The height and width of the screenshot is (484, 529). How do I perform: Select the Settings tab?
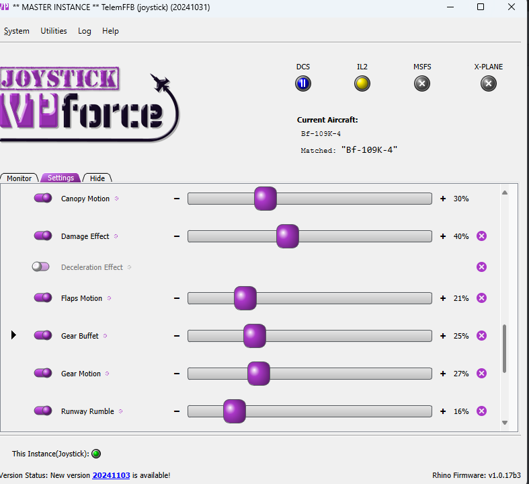click(x=60, y=178)
